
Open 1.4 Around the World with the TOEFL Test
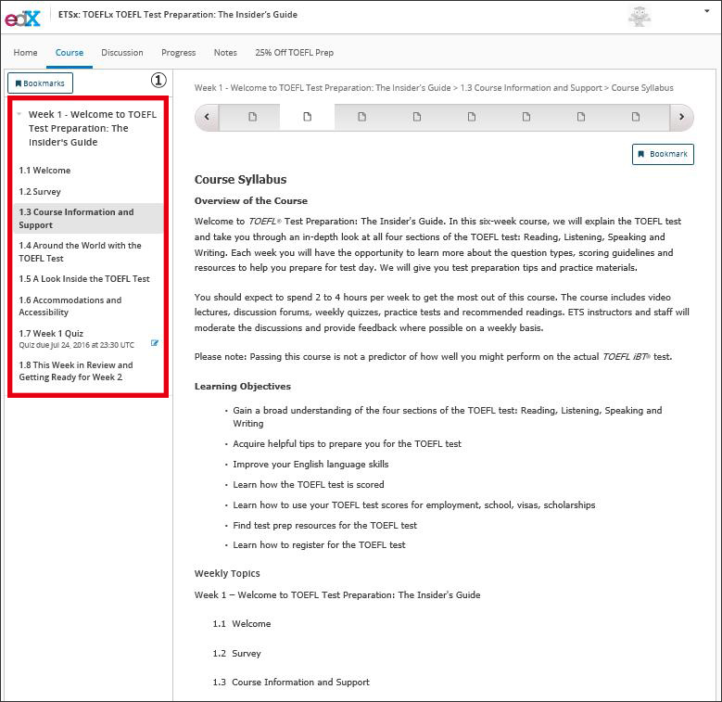point(80,251)
